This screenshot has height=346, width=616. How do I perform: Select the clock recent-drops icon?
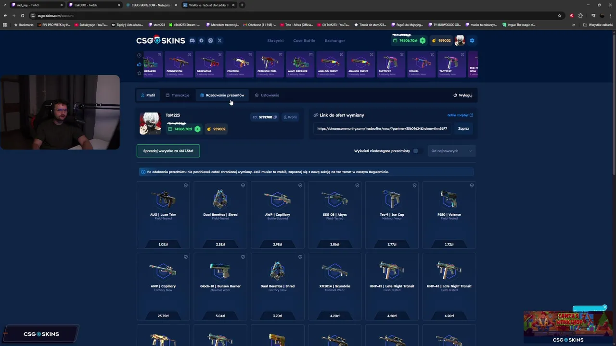140,55
